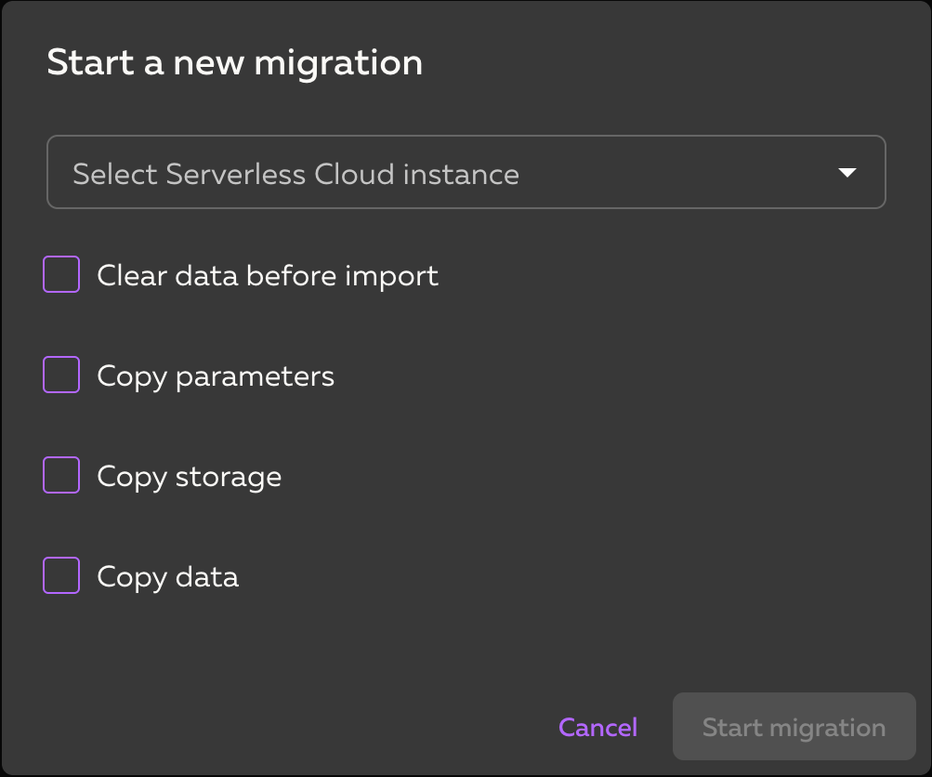Toggle the Copy data checkbox
This screenshot has height=777, width=932.
pyautogui.click(x=61, y=575)
